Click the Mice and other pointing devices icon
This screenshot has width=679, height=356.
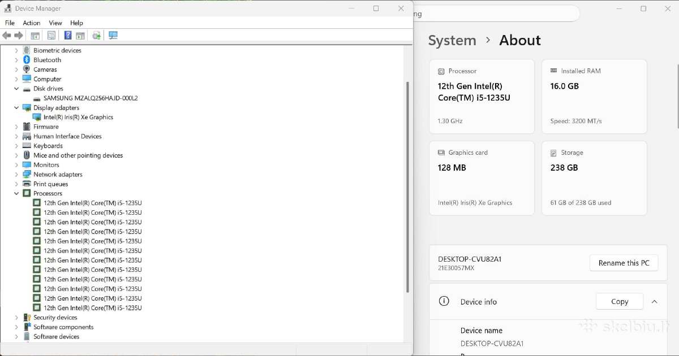[x=27, y=155]
